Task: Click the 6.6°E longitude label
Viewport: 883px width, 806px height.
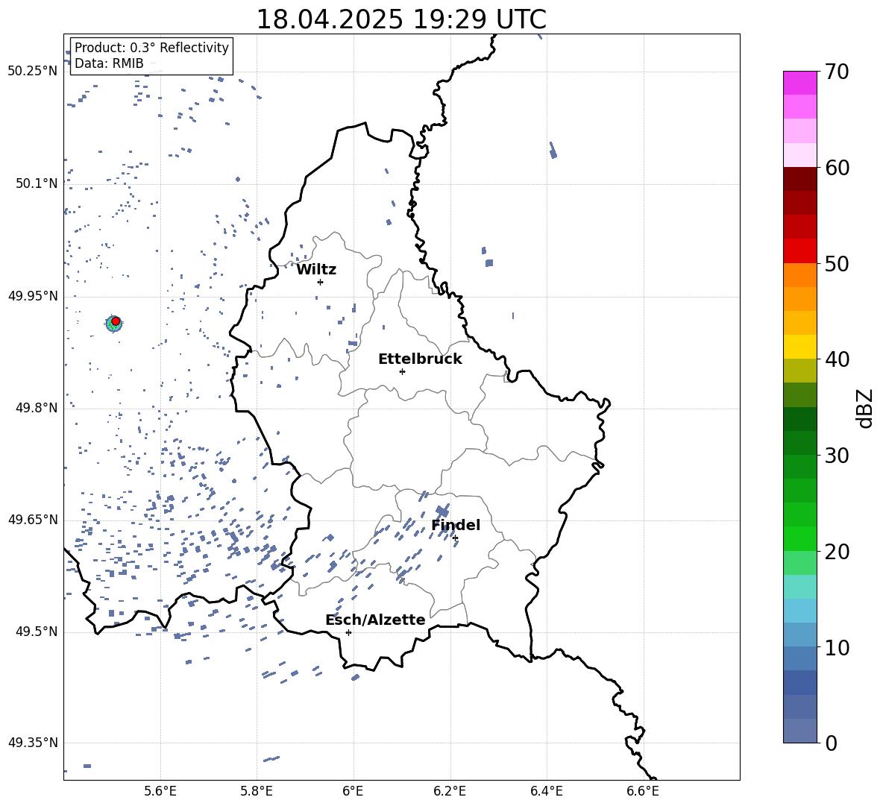Action: pos(643,791)
